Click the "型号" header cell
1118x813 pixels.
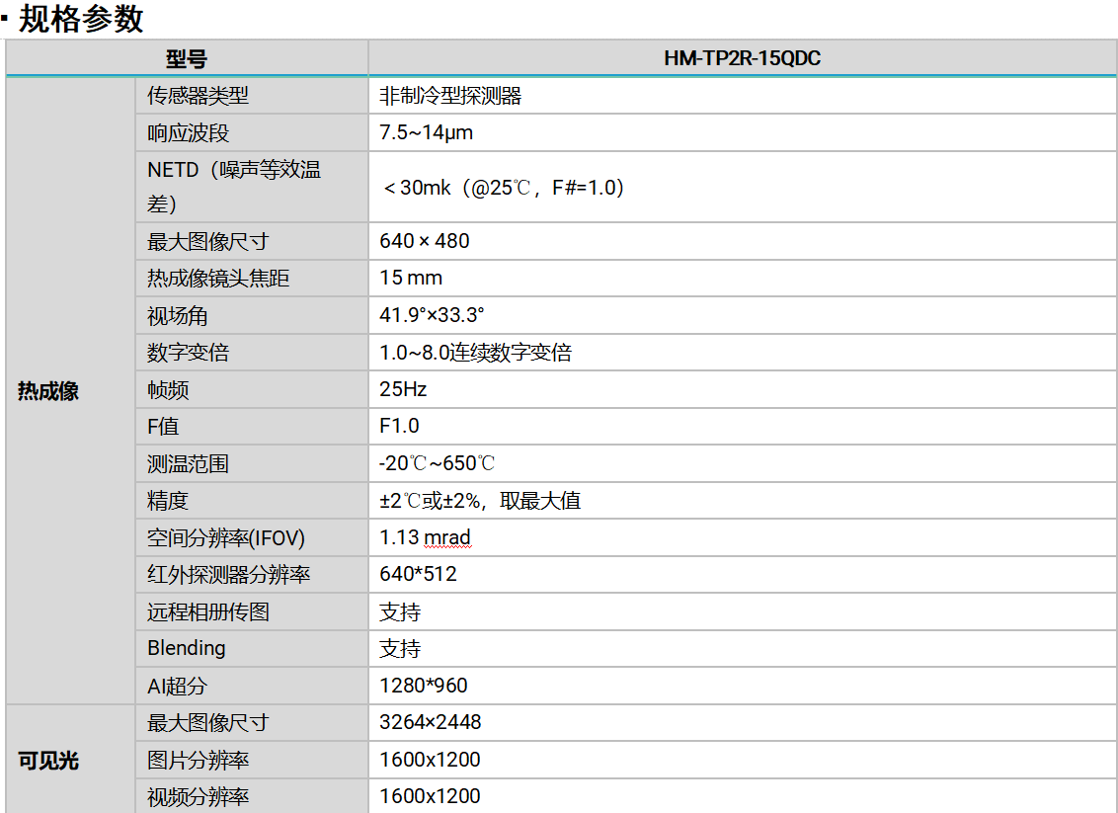tap(187, 57)
